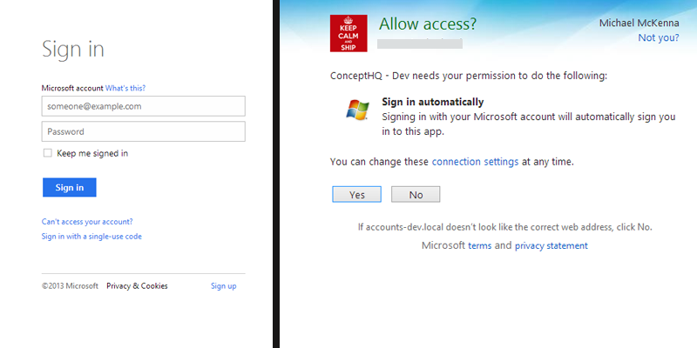
Task: Click the Sign in automatically permission title
Action: coord(432,102)
